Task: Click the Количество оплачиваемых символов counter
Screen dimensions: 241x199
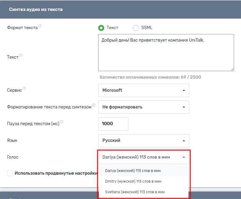Action: [x=150, y=77]
